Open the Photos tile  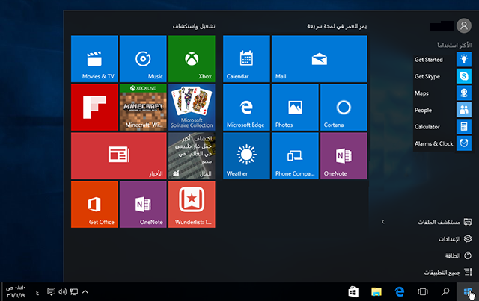click(x=295, y=108)
